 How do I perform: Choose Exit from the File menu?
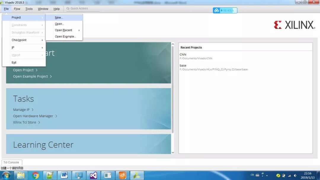click(x=24, y=63)
